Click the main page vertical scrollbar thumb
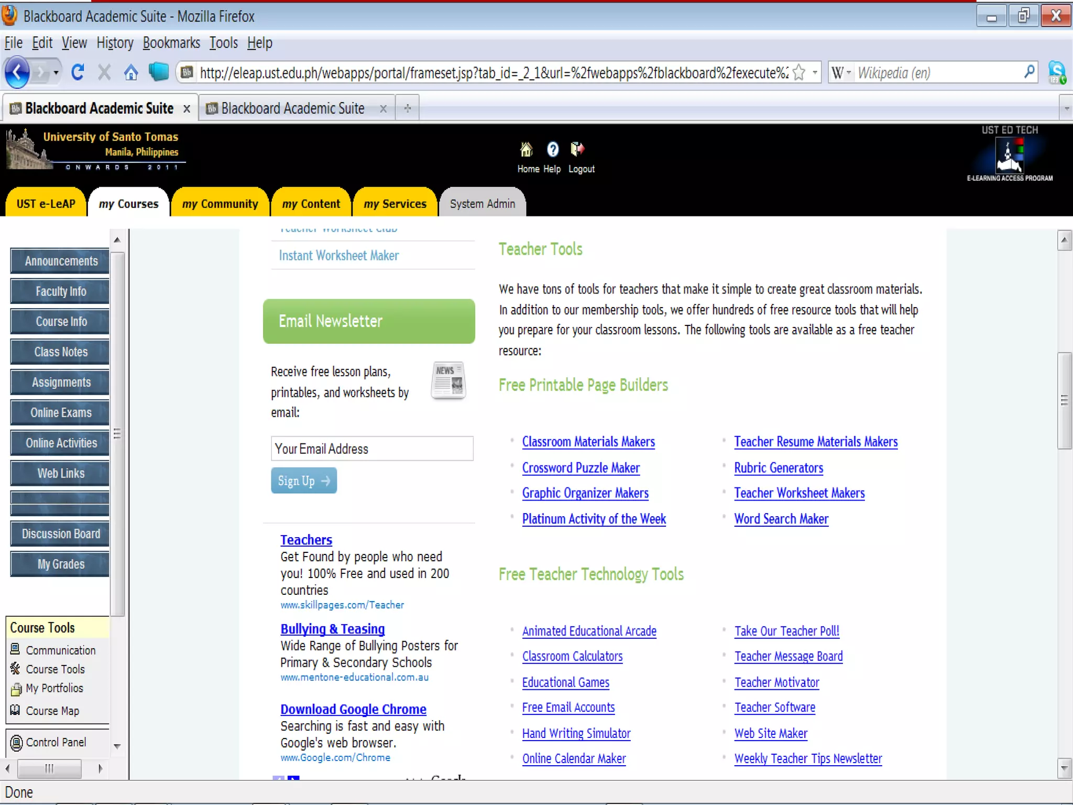Screen dimensions: 1073x805 tap(1064, 400)
